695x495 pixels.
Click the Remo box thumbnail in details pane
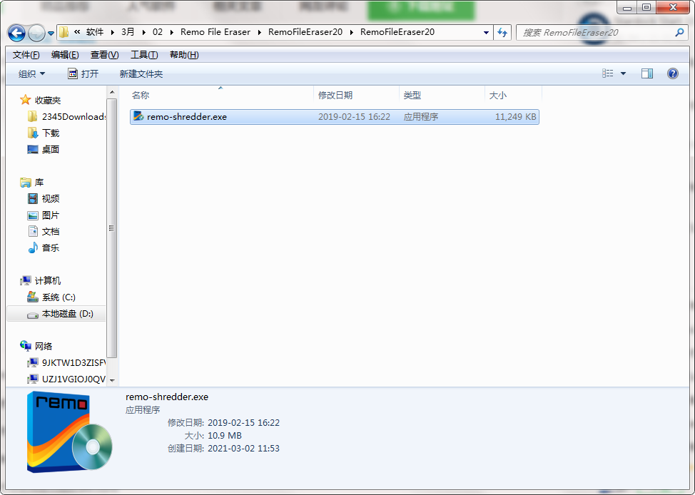click(x=70, y=431)
